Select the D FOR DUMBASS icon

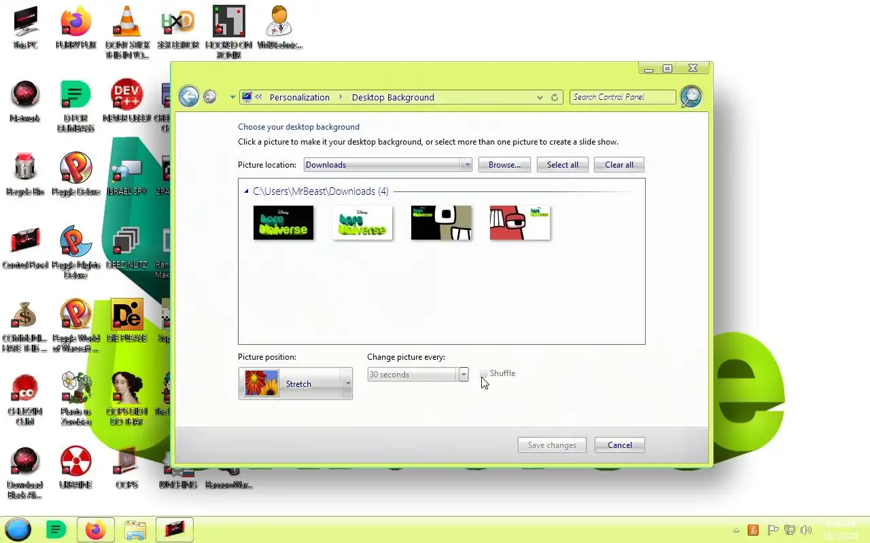tap(75, 105)
